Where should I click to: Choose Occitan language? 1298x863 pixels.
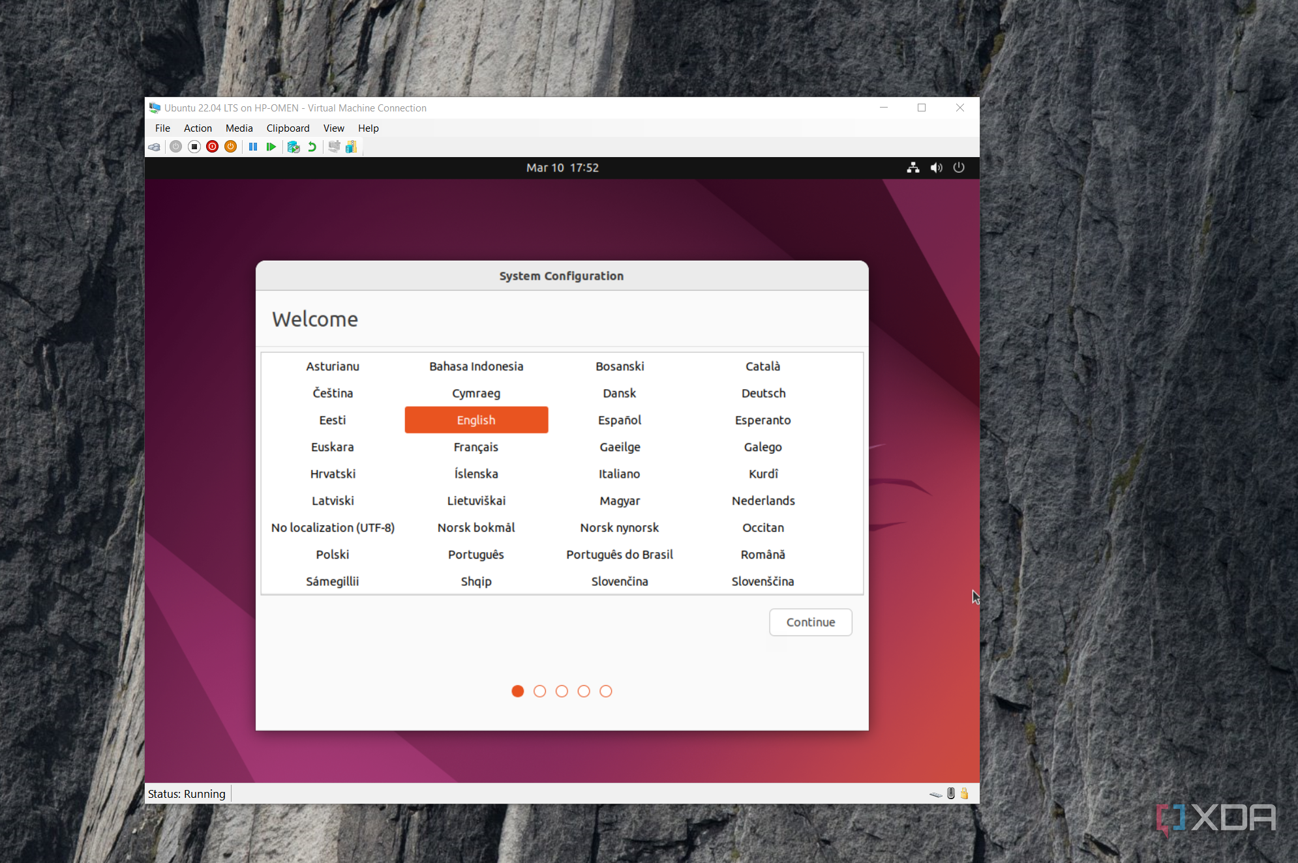click(x=763, y=527)
